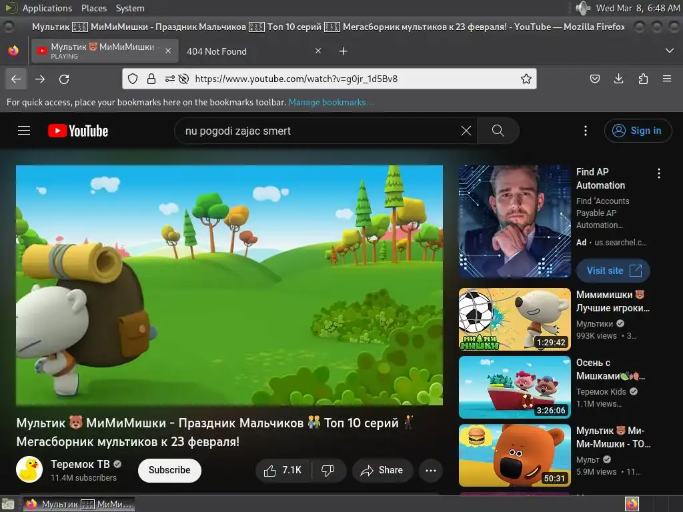The width and height of the screenshot is (683, 512).
Task: Play the 50:31 Ми-Ми-Мишки video thumbnail
Action: pyautogui.click(x=514, y=455)
